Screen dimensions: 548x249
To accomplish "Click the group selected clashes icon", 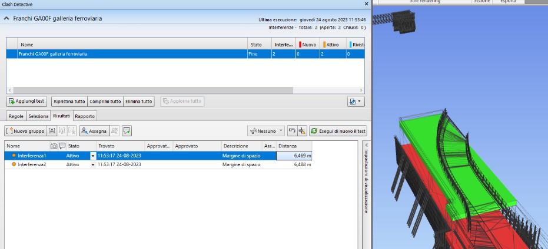I will [x=52, y=131].
